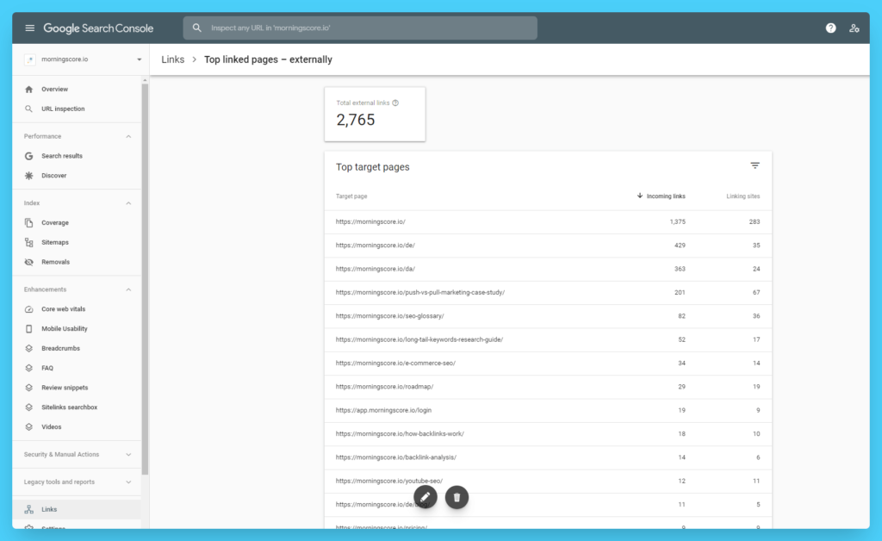Collapse the Performance section

point(128,137)
